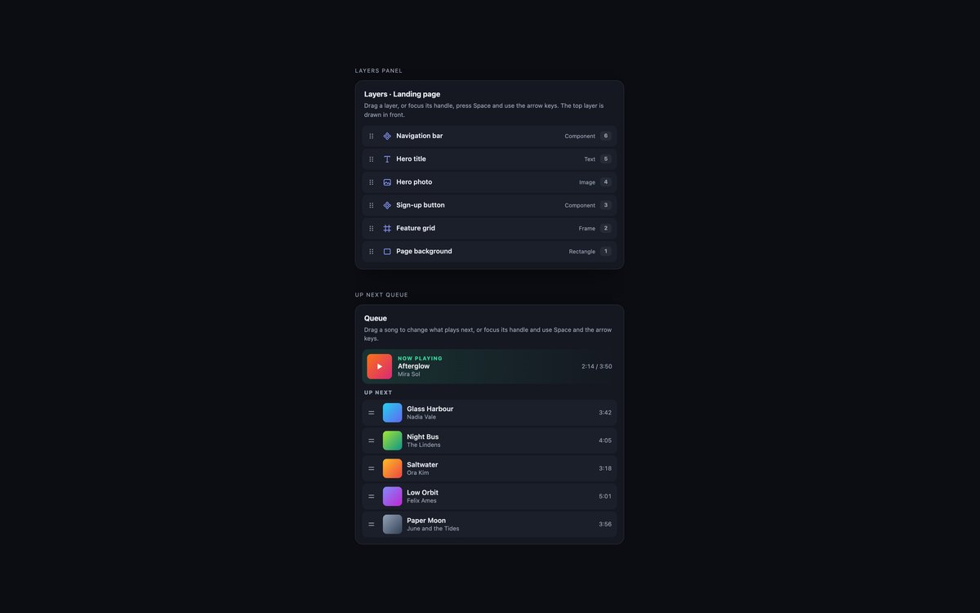
Task: Click the 4:05 duration of Night Bus
Action: click(x=605, y=441)
